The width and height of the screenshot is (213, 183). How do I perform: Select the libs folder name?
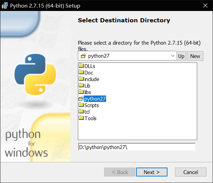(x=88, y=92)
